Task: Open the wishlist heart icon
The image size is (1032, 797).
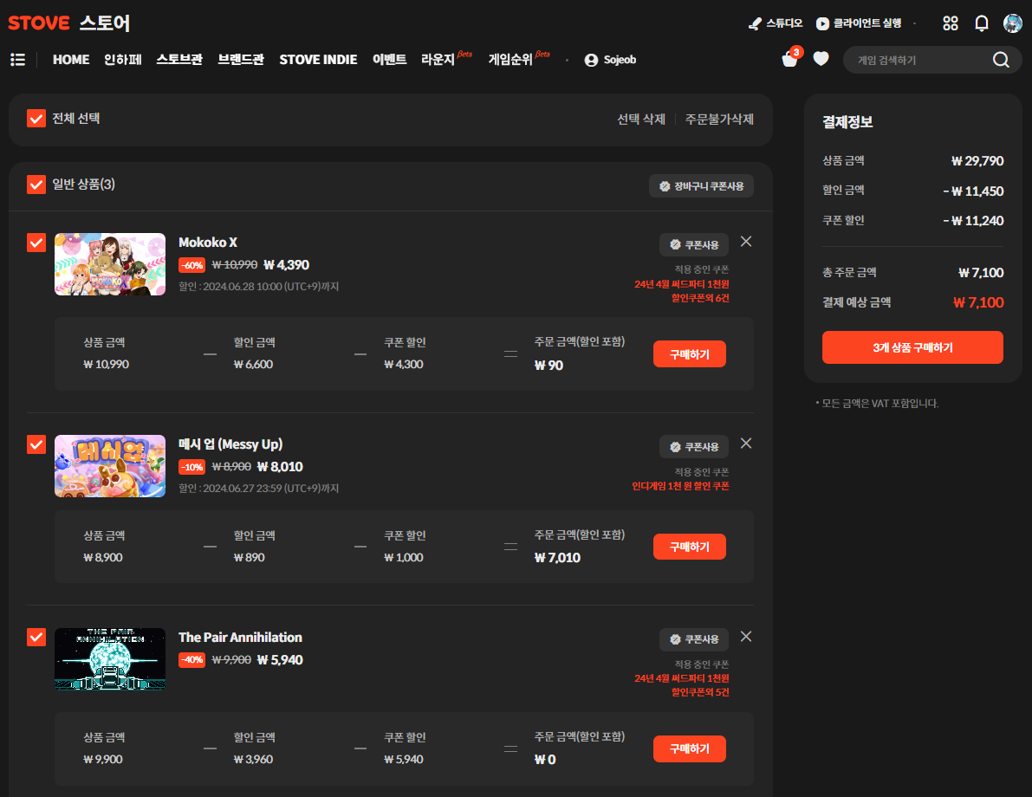Action: click(x=821, y=59)
